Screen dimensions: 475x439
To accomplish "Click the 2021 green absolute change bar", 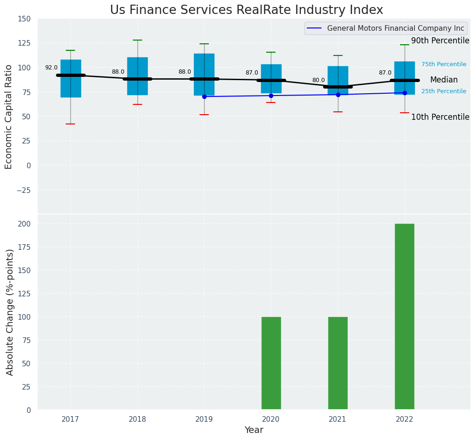I will pyautogui.click(x=337, y=363).
